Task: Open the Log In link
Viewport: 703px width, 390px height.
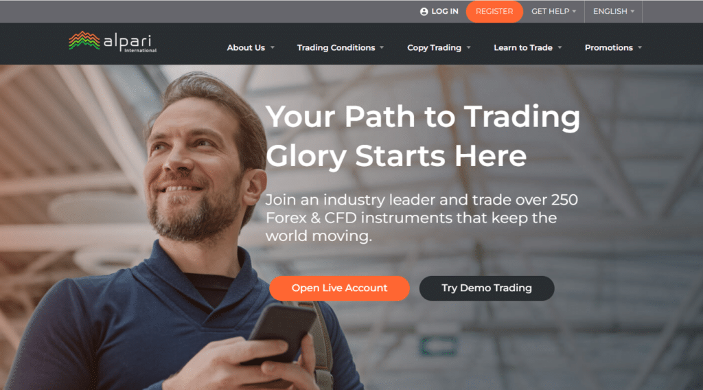Action: click(x=439, y=11)
